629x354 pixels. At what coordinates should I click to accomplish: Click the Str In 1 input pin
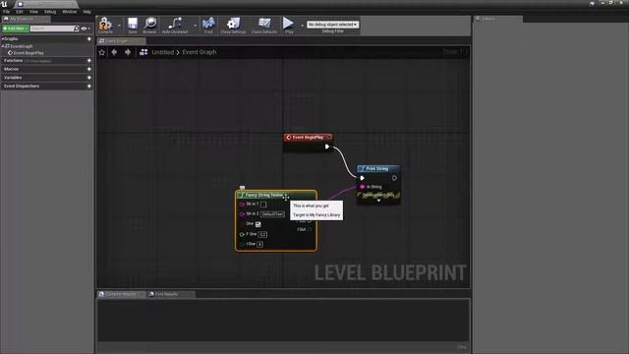point(242,205)
